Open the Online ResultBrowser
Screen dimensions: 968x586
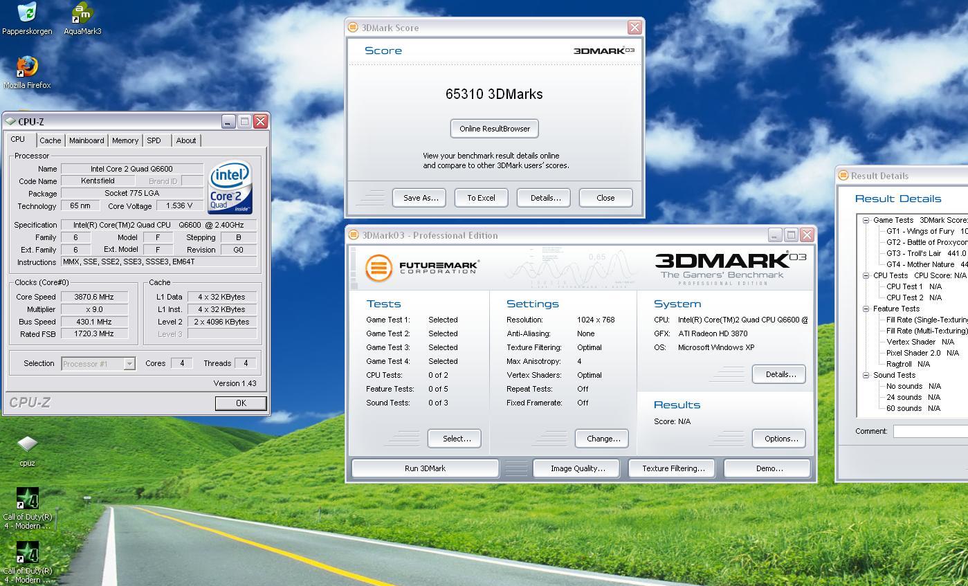pyautogui.click(x=495, y=129)
